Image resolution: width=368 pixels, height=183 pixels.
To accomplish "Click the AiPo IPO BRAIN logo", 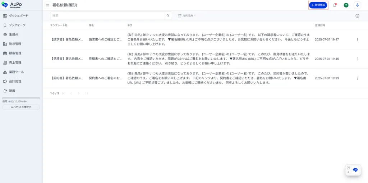I will point(12,5).
